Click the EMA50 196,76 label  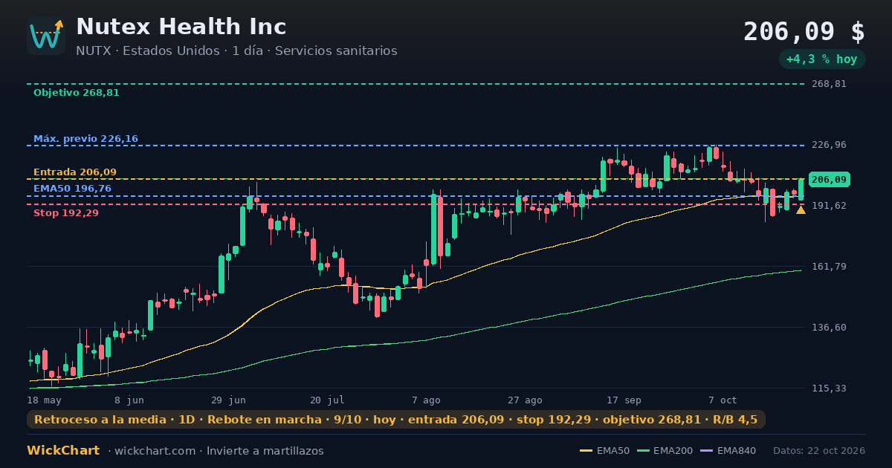pos(72,189)
